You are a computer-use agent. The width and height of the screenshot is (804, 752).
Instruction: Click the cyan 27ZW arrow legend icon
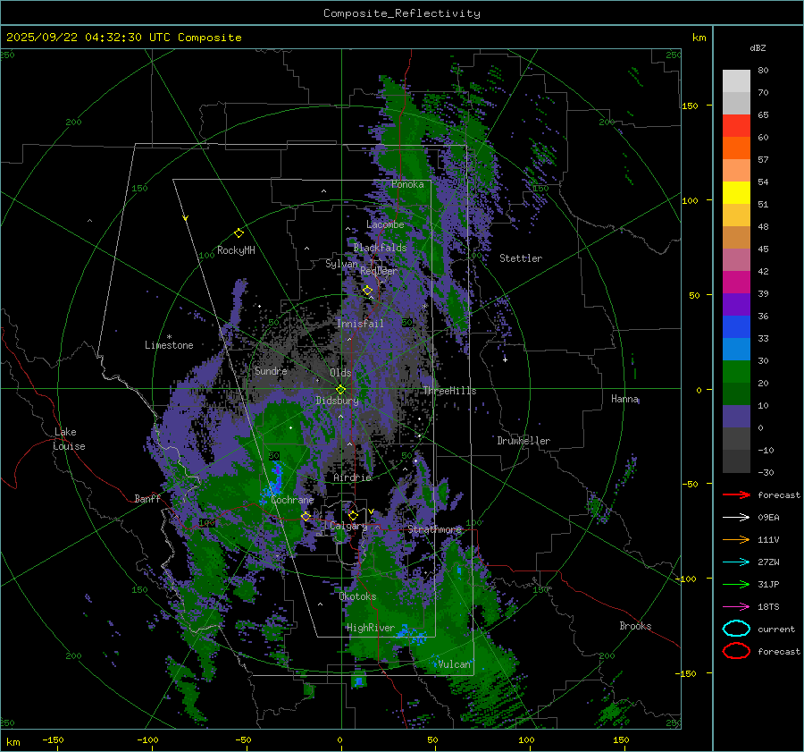pos(736,562)
